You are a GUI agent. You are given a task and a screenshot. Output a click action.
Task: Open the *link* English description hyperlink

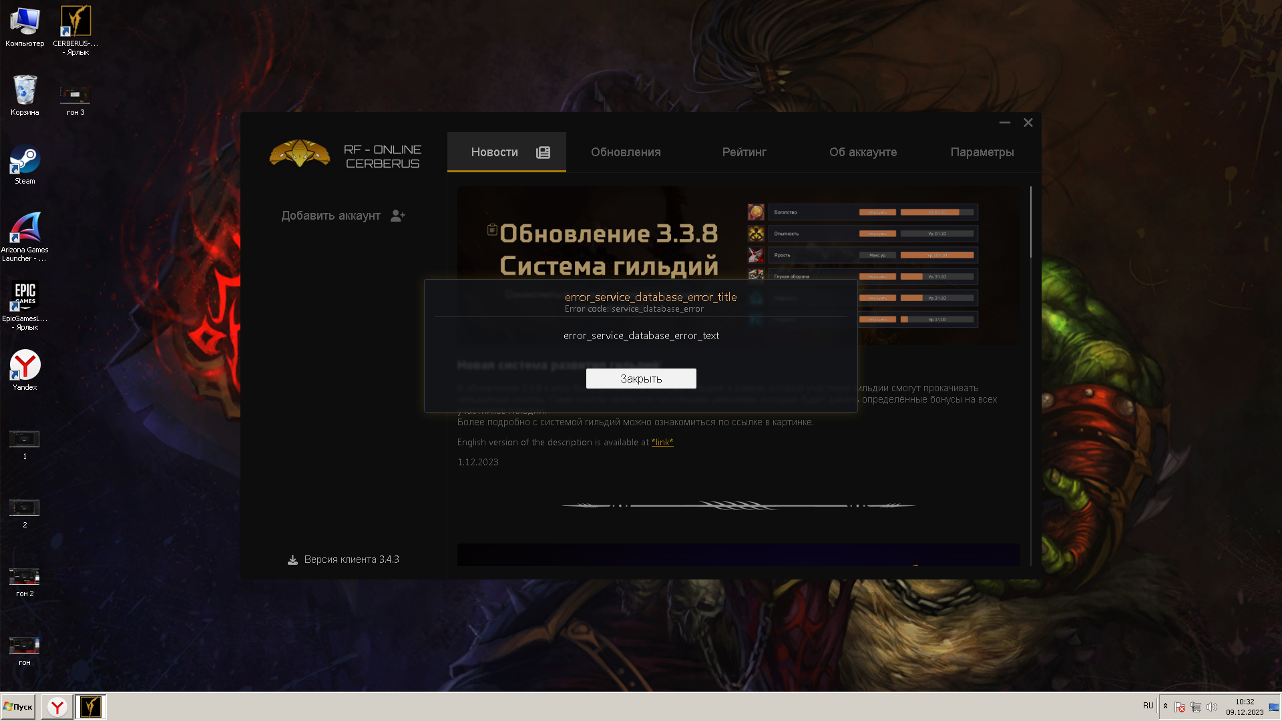click(x=662, y=442)
